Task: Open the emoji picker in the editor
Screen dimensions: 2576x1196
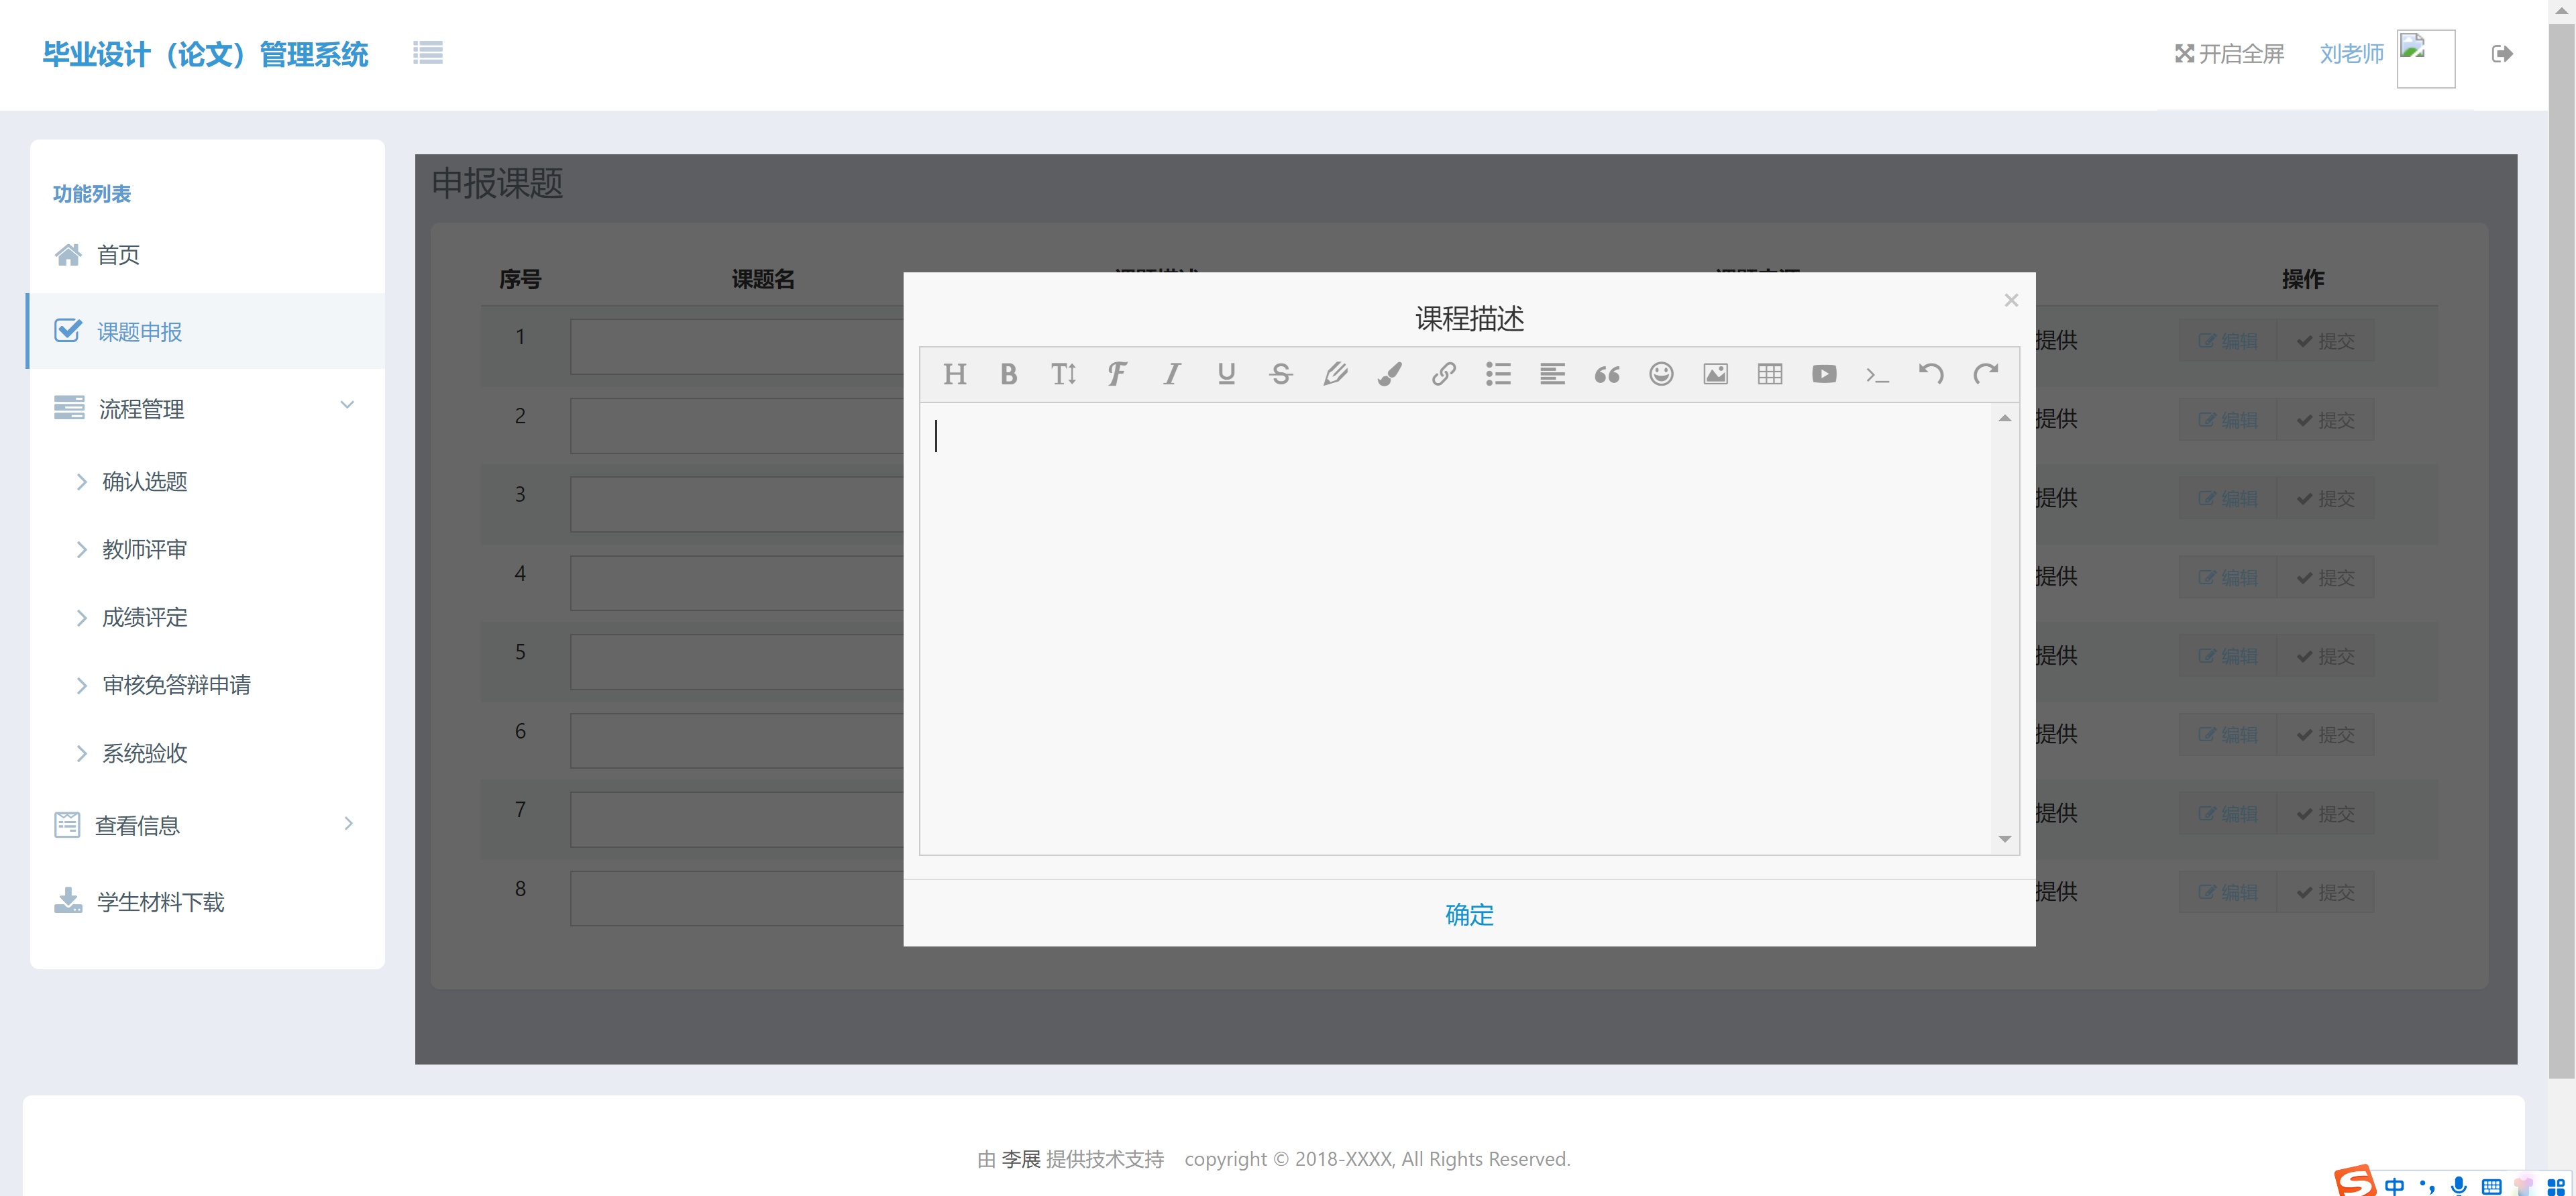Action: pos(1660,374)
